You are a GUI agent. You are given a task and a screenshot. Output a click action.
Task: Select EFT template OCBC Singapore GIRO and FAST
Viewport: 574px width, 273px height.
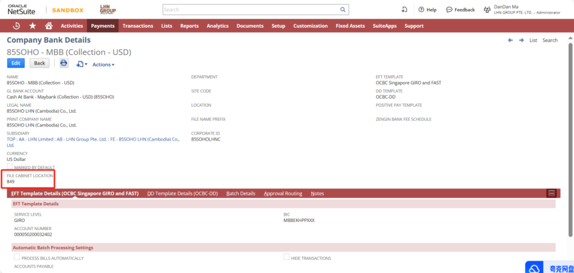click(409, 83)
